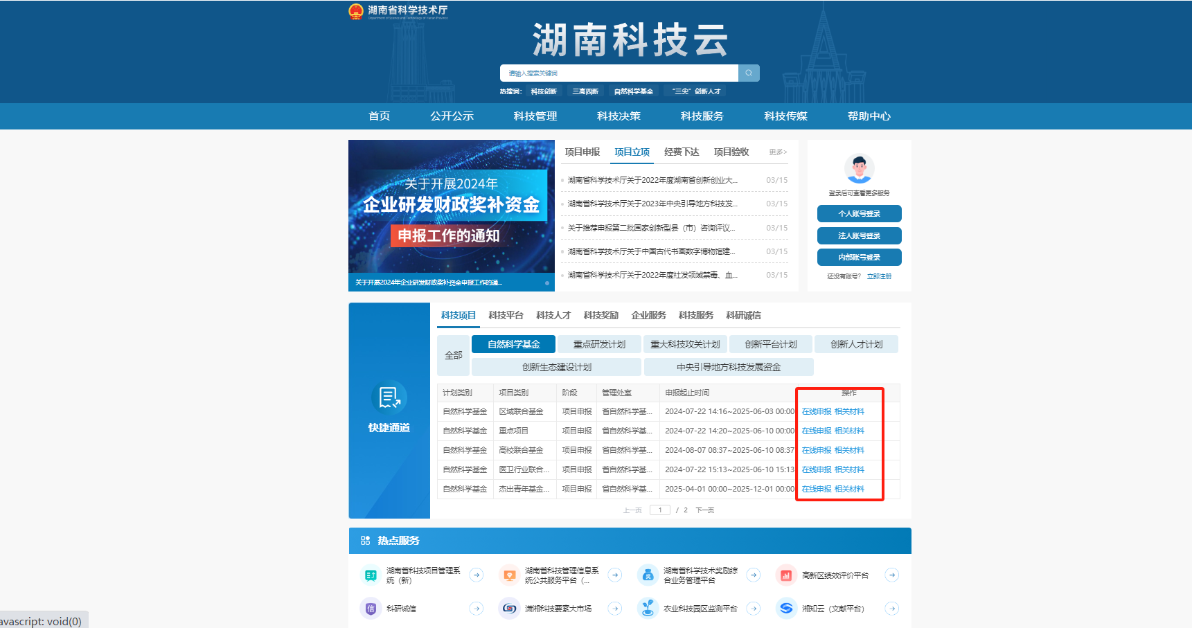This screenshot has height=628, width=1192.
Task: Click the 潇湘科技要素大市场 logo icon
Action: (509, 609)
